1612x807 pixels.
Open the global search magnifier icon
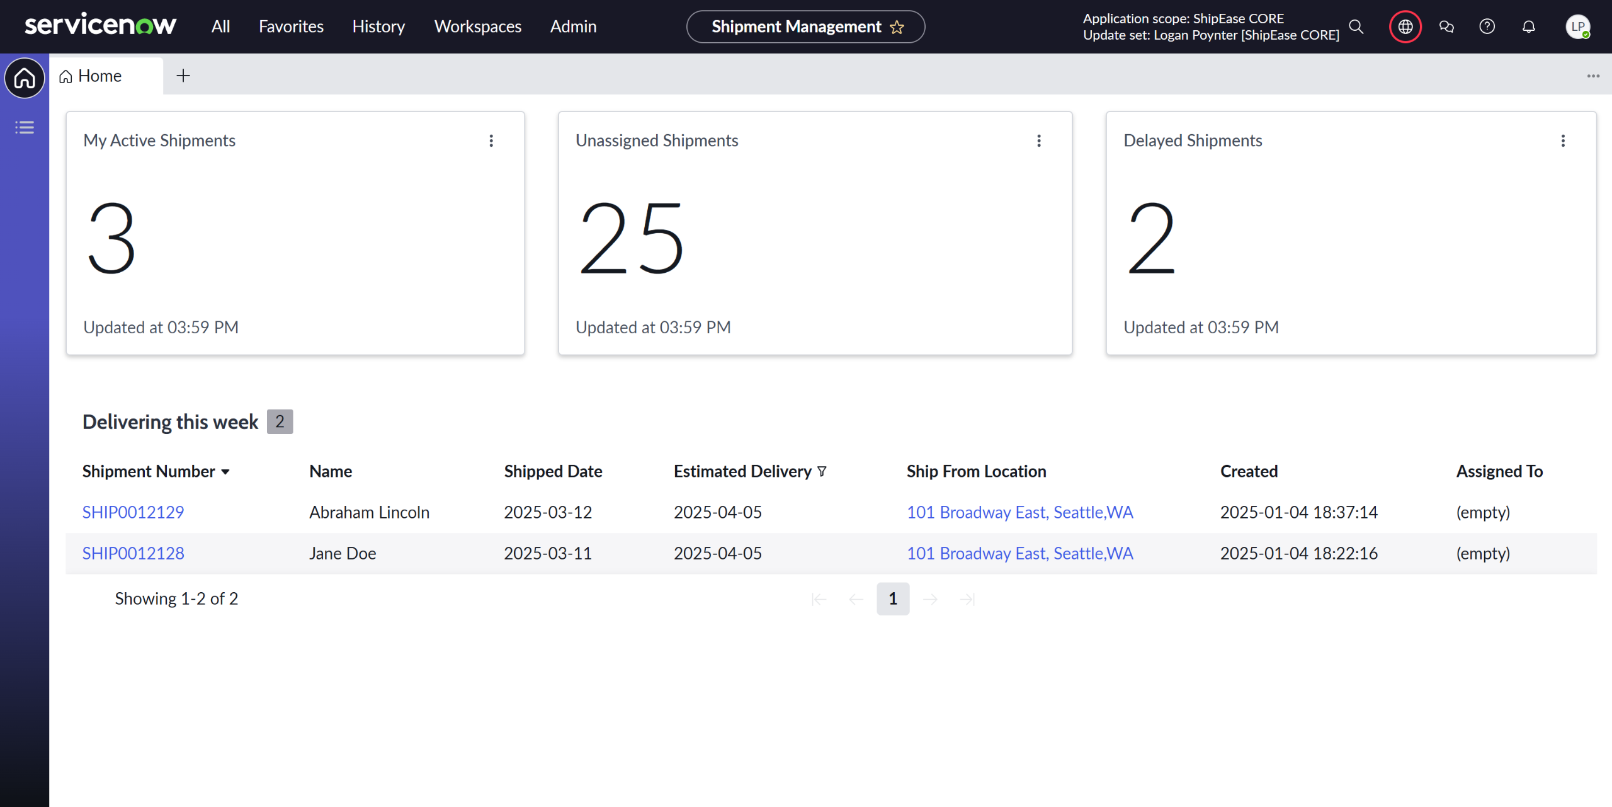tap(1356, 26)
